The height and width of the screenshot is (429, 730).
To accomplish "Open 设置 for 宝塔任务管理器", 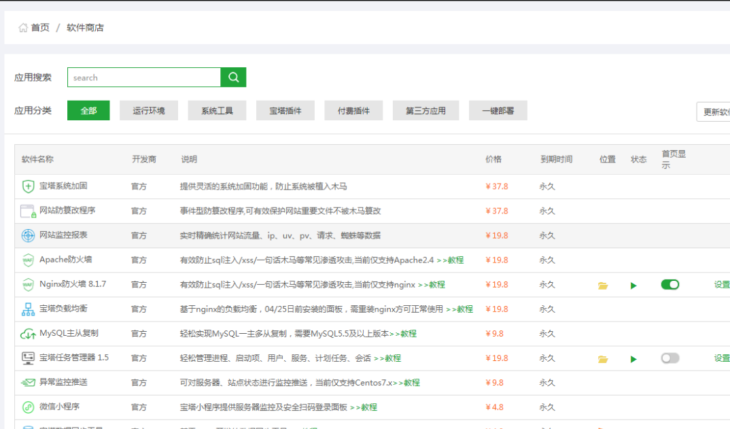I will point(722,358).
